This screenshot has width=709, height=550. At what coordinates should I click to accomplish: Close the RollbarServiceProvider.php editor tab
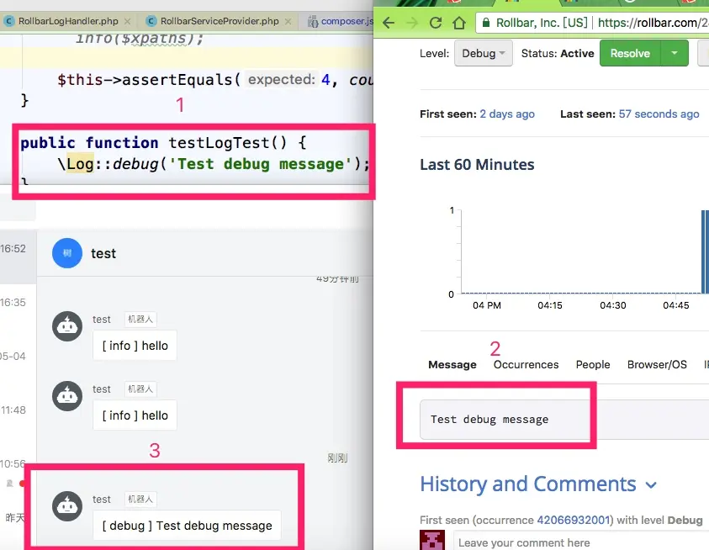(288, 21)
